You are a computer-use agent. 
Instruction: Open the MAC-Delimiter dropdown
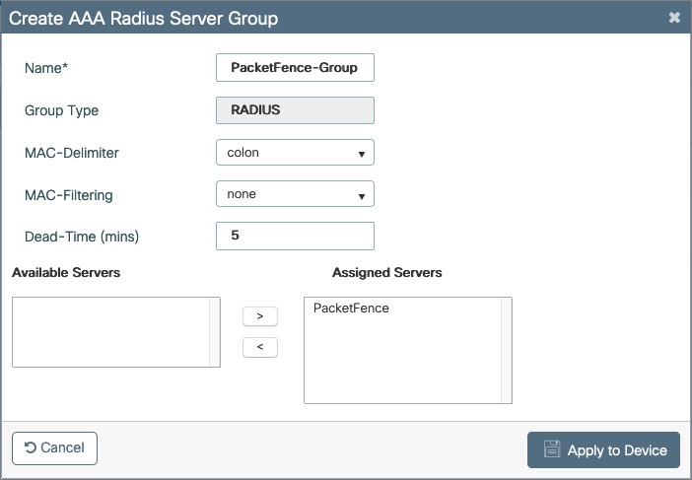pos(295,153)
